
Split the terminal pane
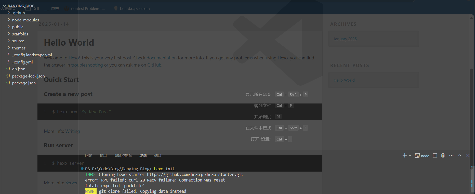click(435, 156)
